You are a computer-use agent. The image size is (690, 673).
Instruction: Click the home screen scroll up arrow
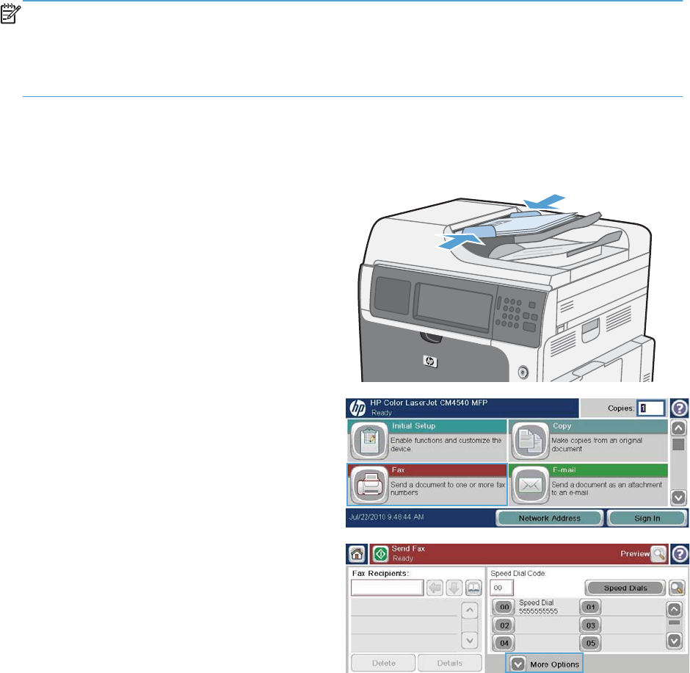tap(678, 428)
